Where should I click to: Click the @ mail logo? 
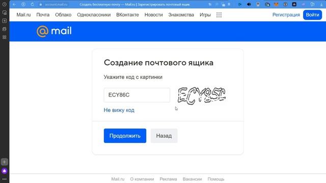pos(54,32)
